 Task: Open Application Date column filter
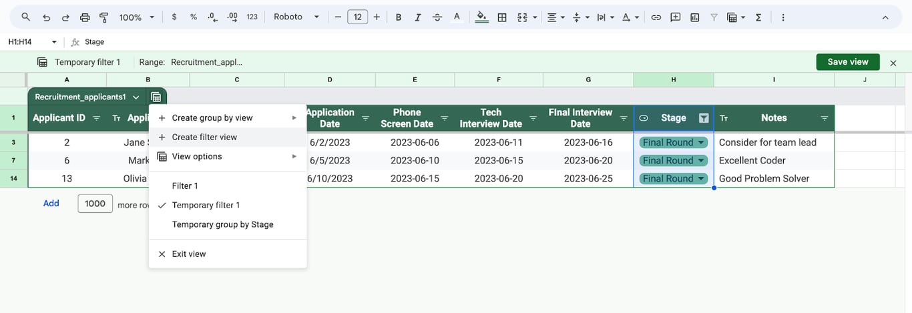[365, 118]
